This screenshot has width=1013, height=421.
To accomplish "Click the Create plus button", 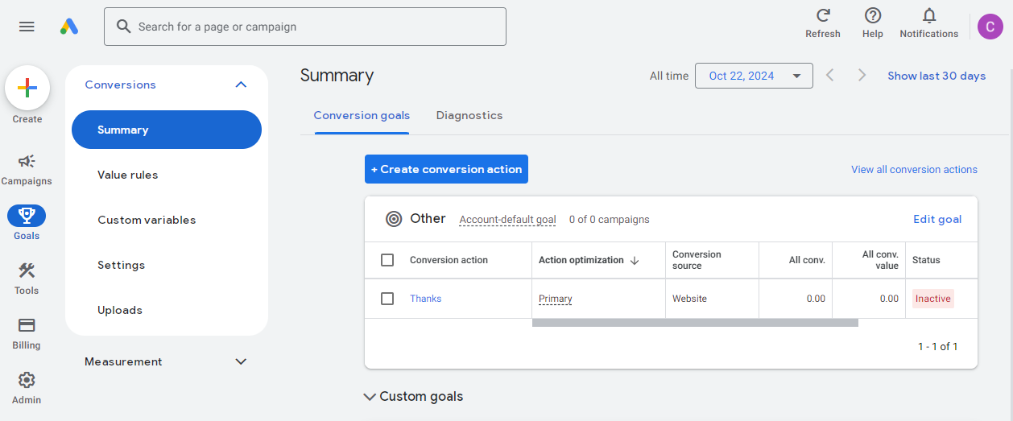I will click(27, 88).
